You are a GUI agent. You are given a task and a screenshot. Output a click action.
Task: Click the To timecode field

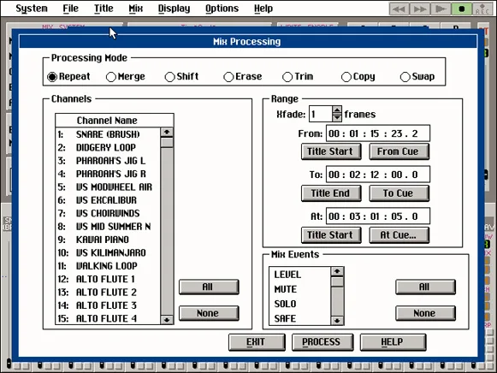click(378, 175)
